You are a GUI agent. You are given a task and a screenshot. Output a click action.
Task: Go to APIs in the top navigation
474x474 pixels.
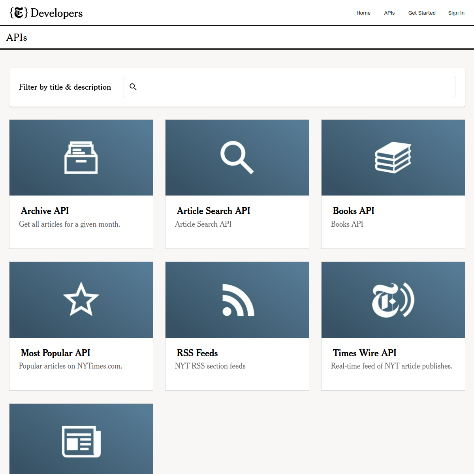[389, 13]
